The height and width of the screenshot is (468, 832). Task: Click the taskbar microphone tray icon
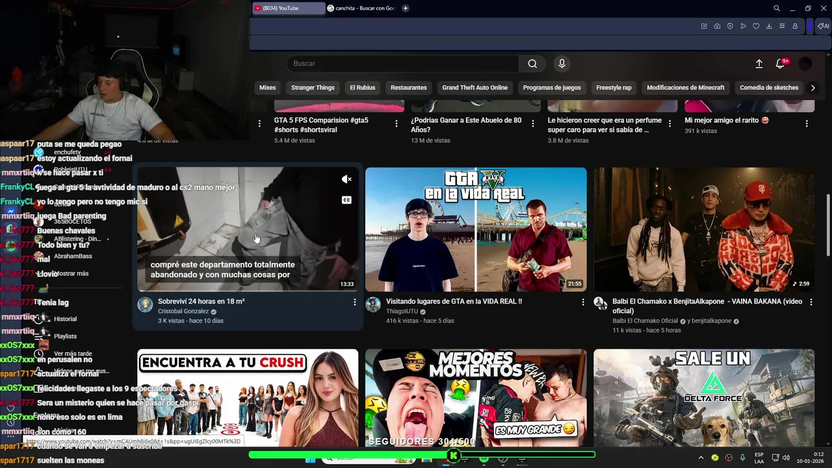(742, 458)
